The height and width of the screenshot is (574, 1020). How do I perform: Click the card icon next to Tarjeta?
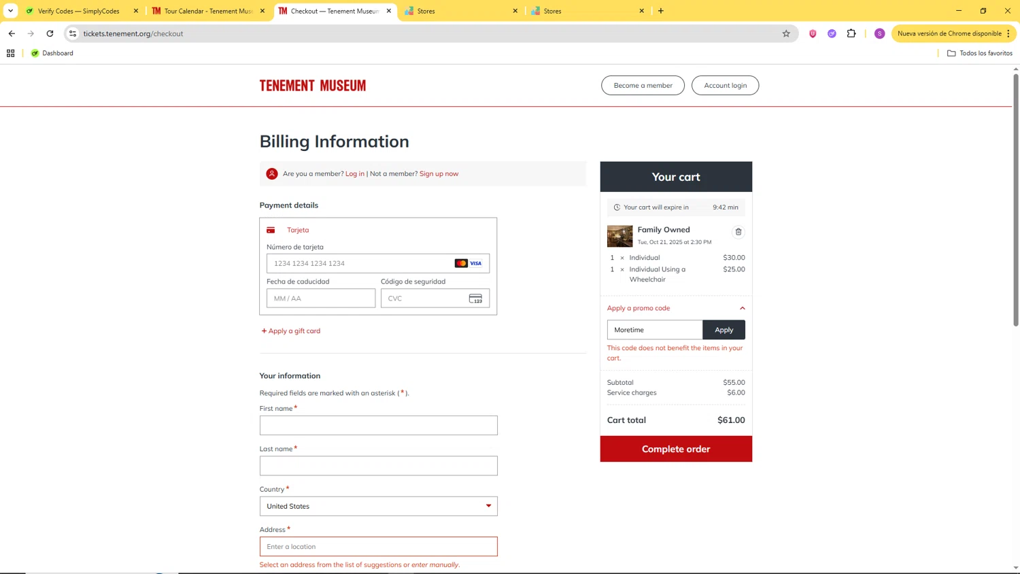tap(271, 230)
